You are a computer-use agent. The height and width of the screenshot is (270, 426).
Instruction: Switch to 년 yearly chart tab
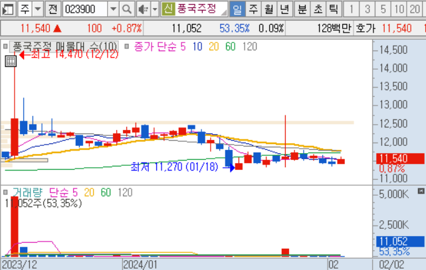(x=284, y=9)
